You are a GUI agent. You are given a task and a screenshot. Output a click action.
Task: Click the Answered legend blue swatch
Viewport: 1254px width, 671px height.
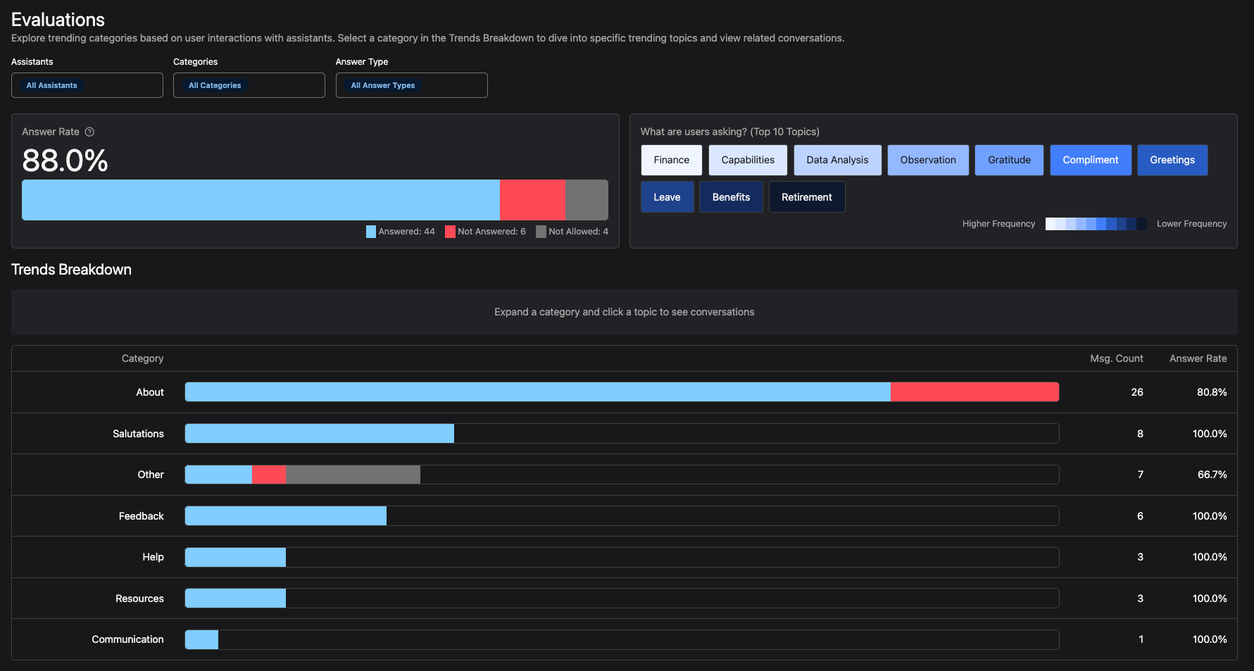pyautogui.click(x=371, y=232)
